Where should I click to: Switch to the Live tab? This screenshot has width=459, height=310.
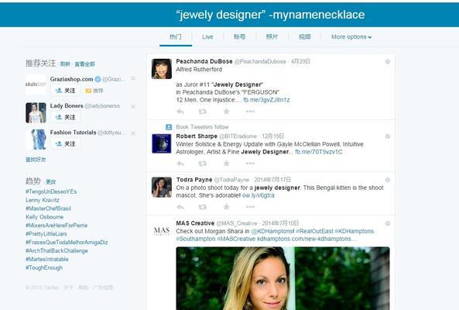(207, 37)
